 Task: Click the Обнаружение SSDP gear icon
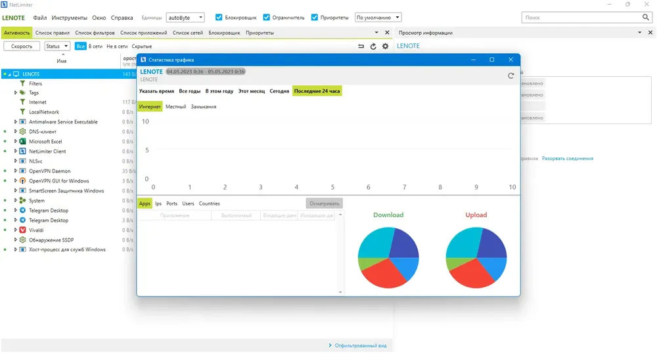[22, 240]
